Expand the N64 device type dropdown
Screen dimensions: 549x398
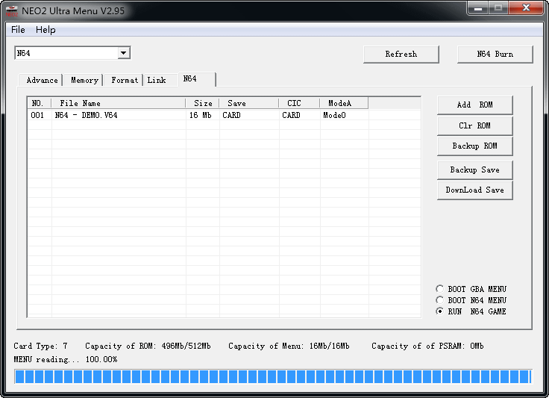tap(124, 53)
